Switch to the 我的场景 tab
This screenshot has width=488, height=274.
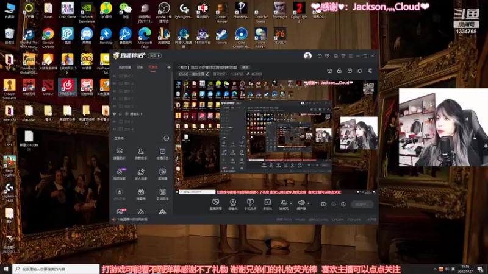coord(125,68)
